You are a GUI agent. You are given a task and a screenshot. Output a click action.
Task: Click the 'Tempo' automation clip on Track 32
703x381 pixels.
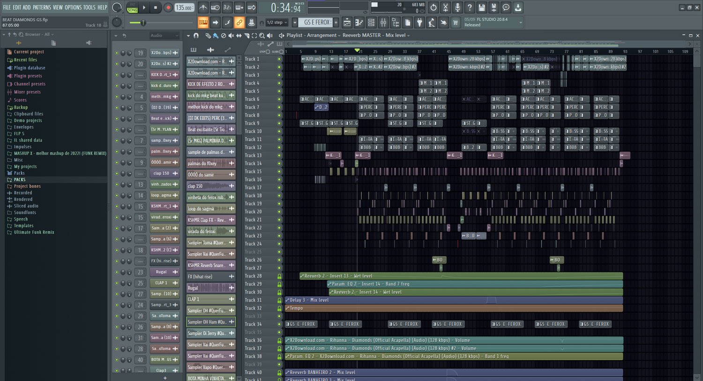pyautogui.click(x=454, y=308)
